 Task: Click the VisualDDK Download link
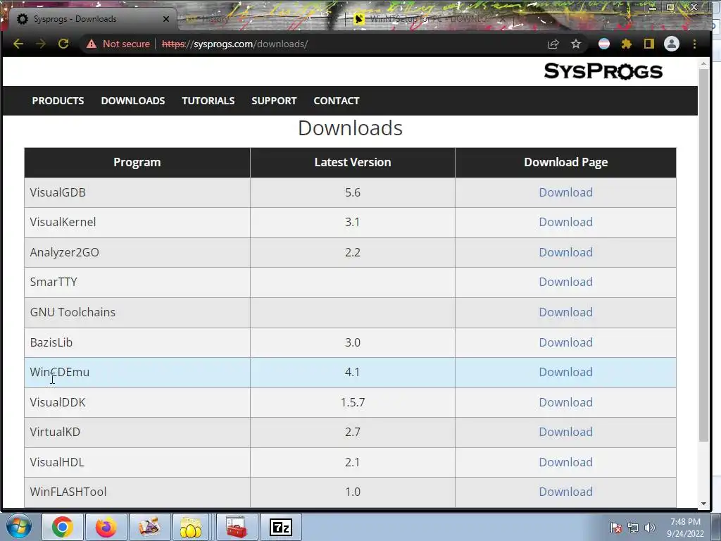[565, 402]
